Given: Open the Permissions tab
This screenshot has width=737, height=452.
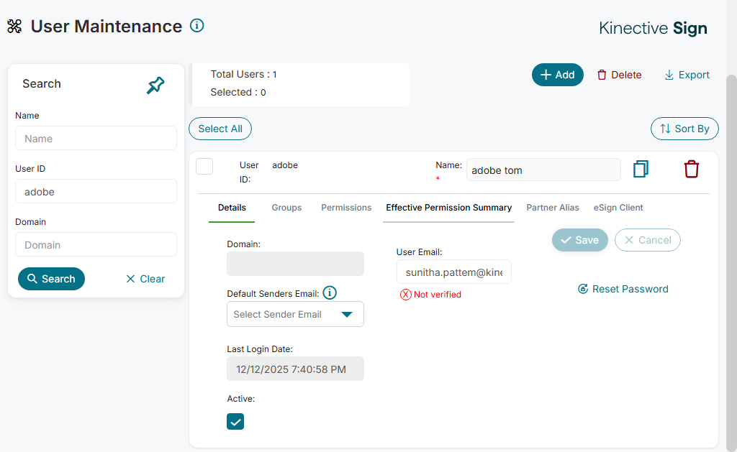Looking at the screenshot, I should tap(346, 208).
